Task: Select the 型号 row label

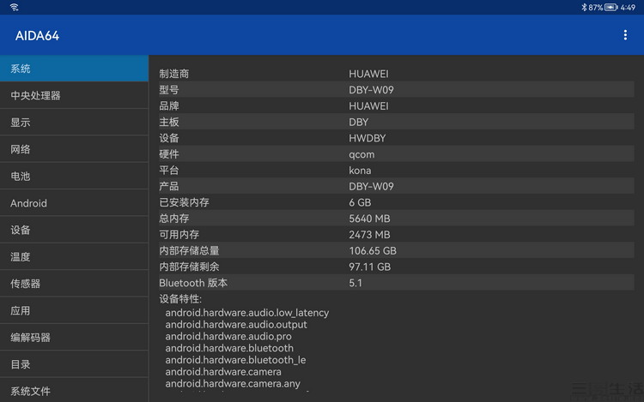Action: point(169,90)
